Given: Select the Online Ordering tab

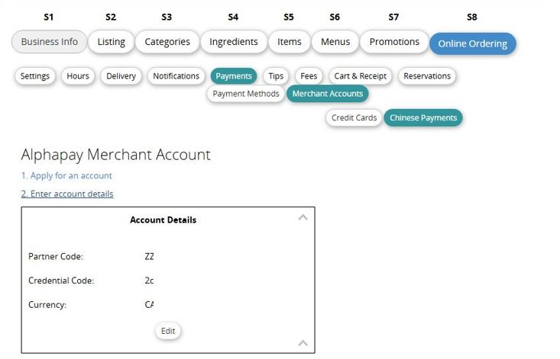Looking at the screenshot, I should tap(472, 43).
